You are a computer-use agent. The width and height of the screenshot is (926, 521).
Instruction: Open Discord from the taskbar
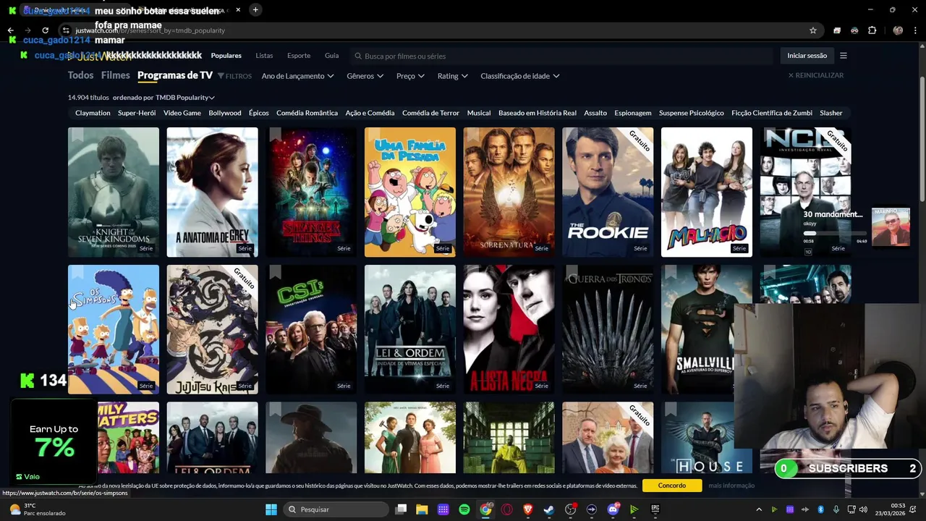click(x=613, y=509)
